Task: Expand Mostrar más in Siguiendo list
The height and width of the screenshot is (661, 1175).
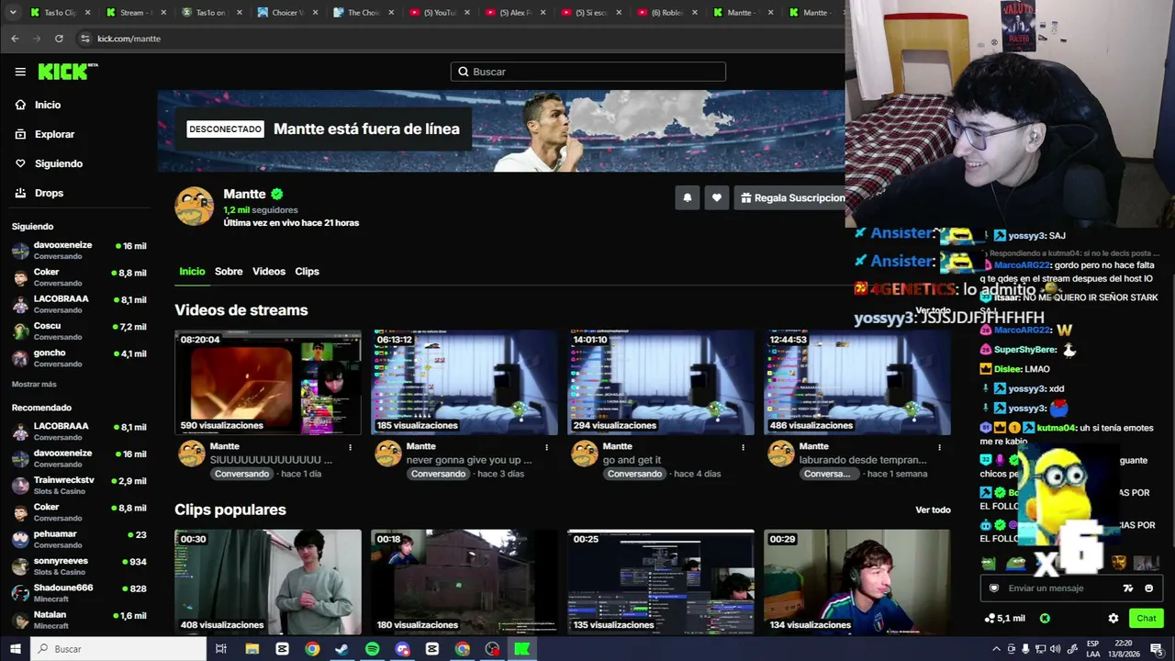Action: [x=34, y=385]
